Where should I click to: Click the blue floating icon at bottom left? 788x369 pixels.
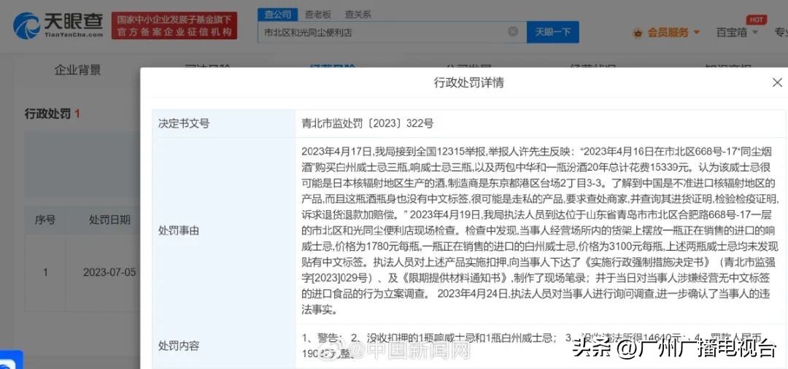pyautogui.click(x=10, y=360)
